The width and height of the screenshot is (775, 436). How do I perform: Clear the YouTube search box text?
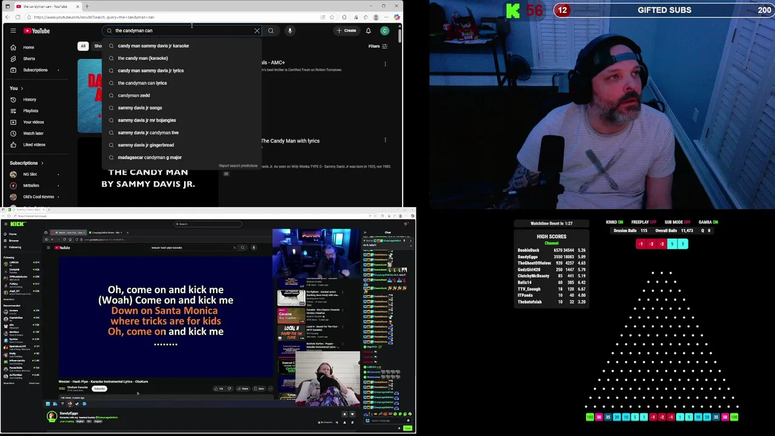pyautogui.click(x=257, y=30)
